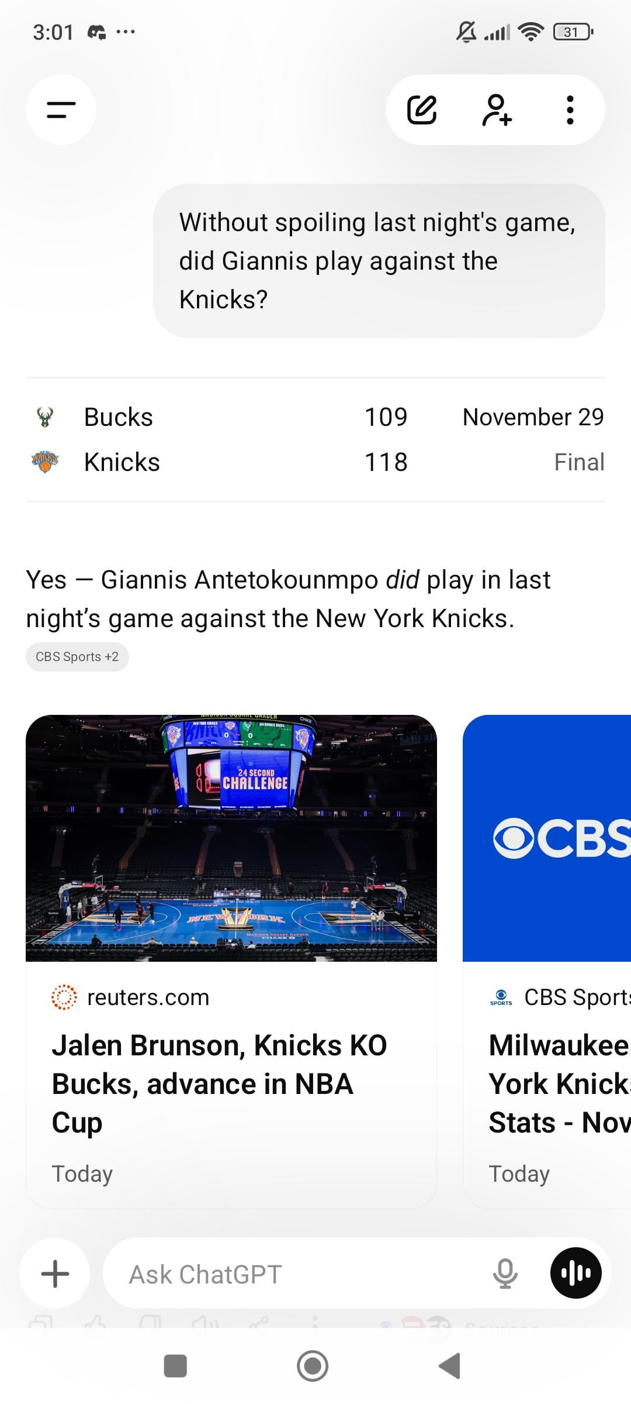Type in the Ask ChatGPT field

tap(292, 1274)
